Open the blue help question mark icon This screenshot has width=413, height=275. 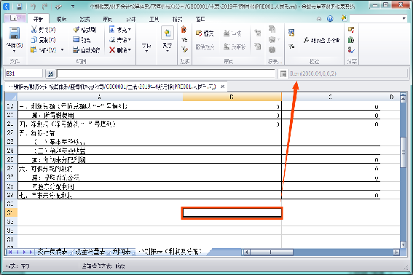point(330,19)
